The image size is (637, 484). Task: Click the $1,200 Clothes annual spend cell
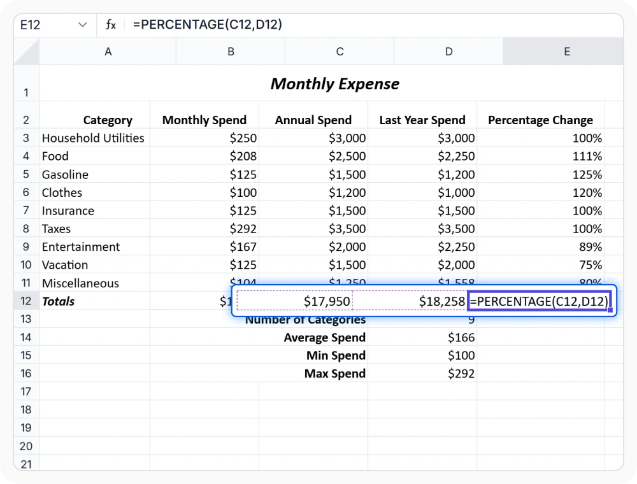click(313, 192)
